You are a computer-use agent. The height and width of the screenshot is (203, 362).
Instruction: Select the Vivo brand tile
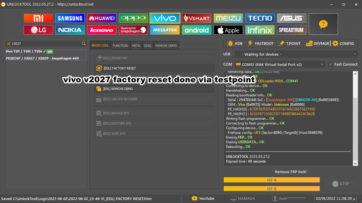pos(165,18)
